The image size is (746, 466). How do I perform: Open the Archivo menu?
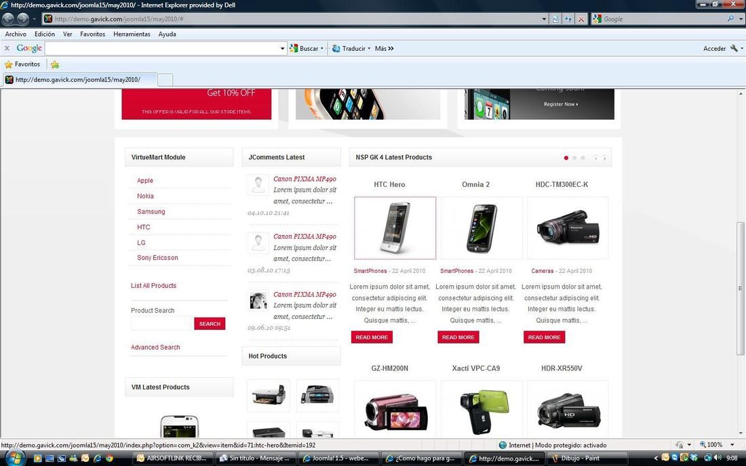16,34
